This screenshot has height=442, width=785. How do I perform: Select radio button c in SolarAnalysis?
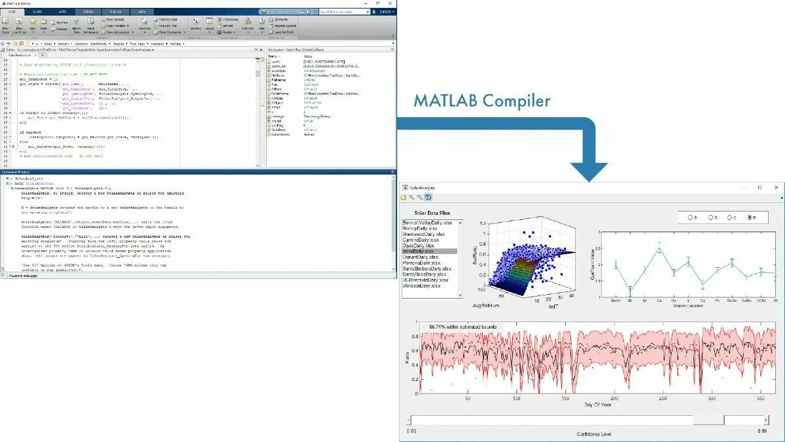730,217
